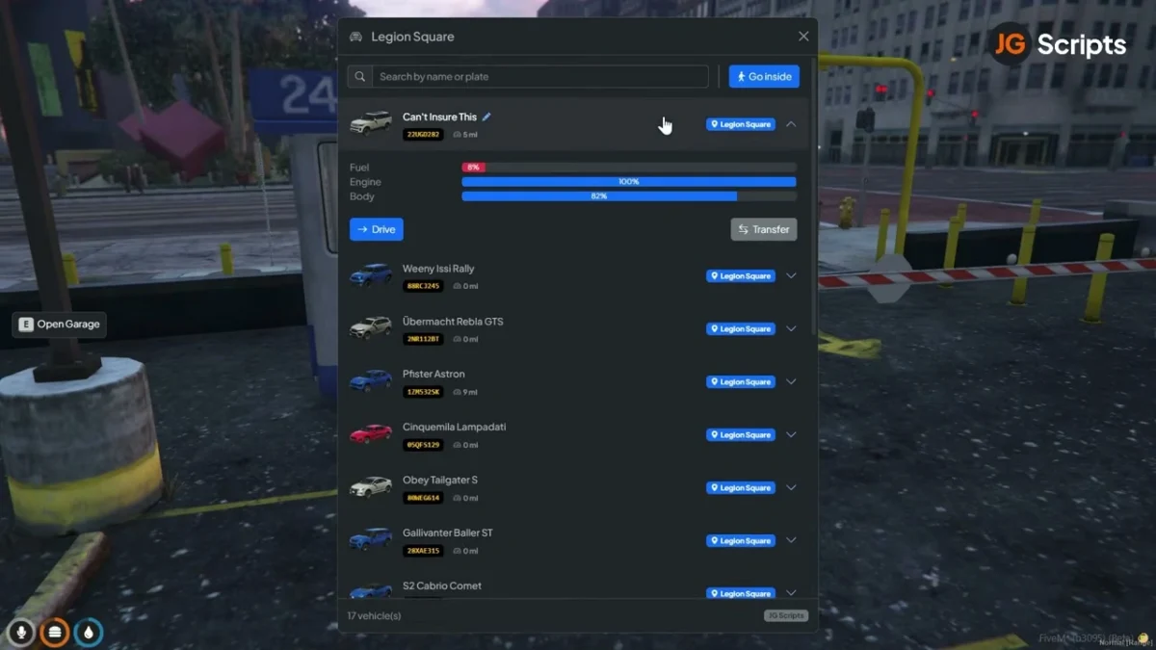
Task: Click the mileage icon of Pfister Astron
Action: pos(458,392)
